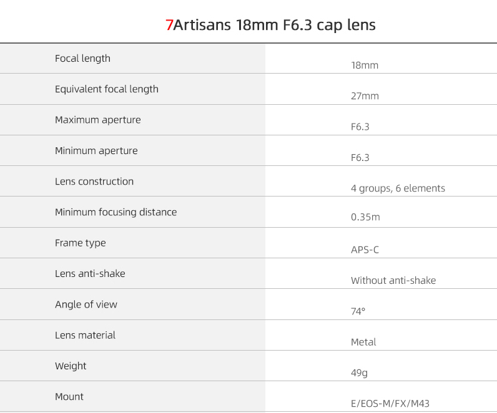Viewport: 497px width, 413px height.
Task: Select the Minimum focusing distance label
Action: pos(116,212)
